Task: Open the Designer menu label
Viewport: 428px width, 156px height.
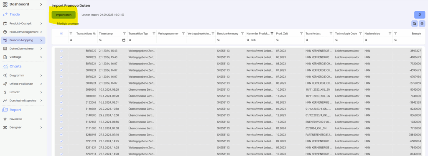Action: click(x=15, y=127)
